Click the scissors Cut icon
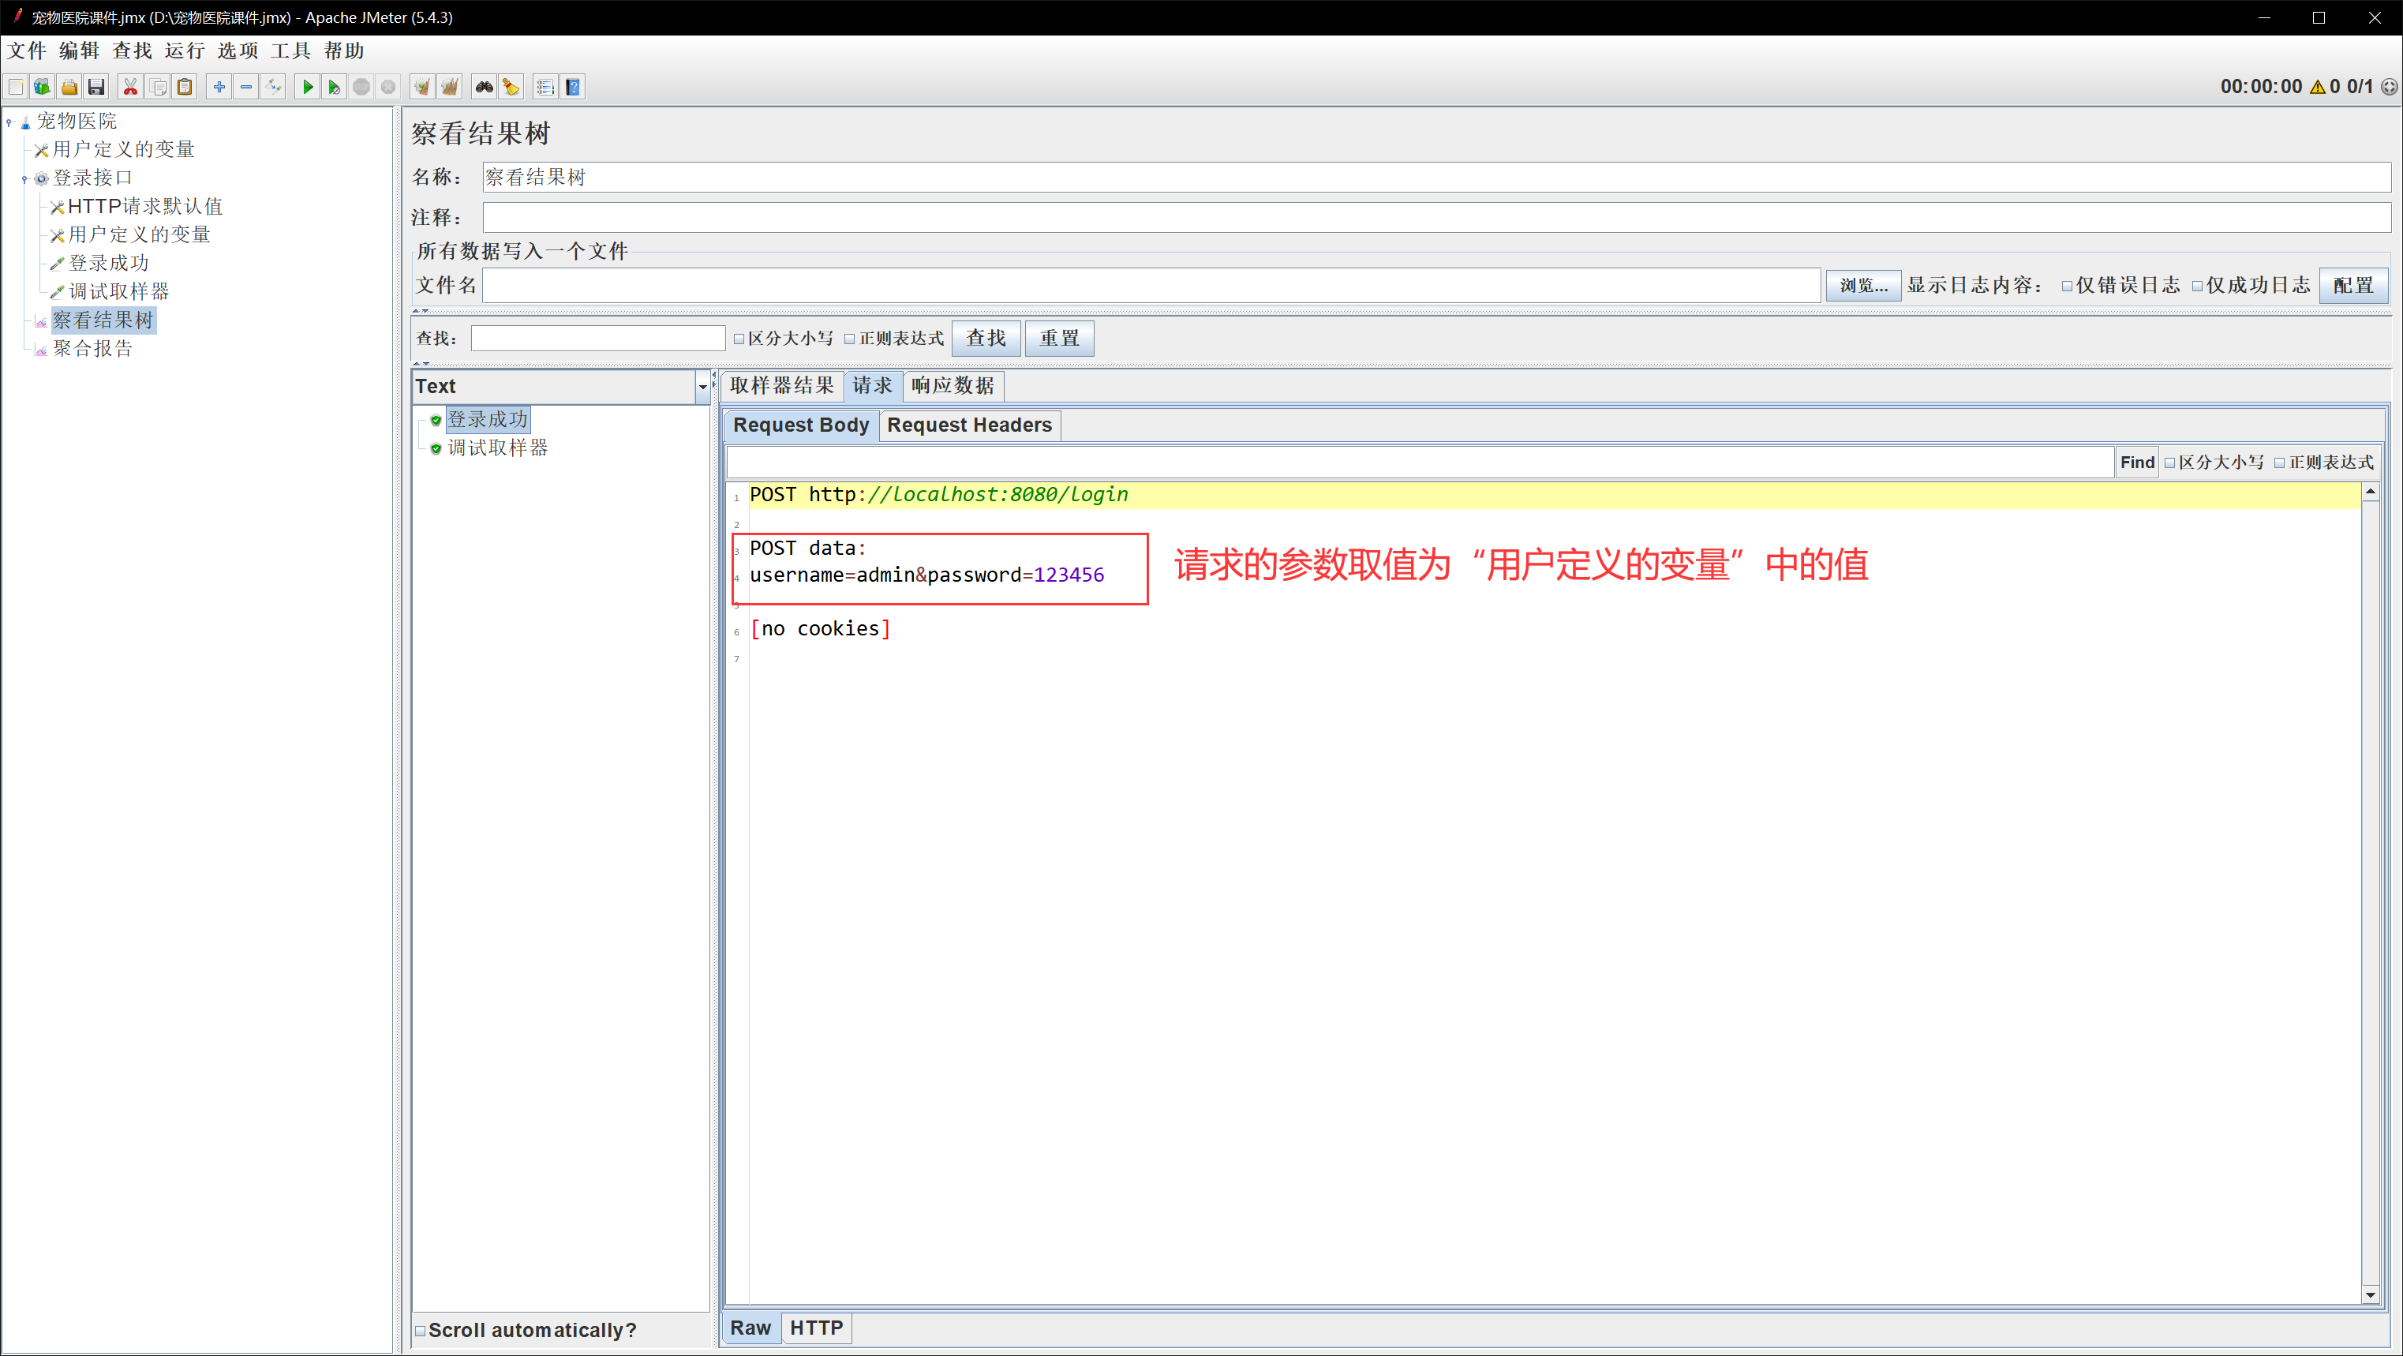Viewport: 2403px width, 1356px height. [130, 87]
